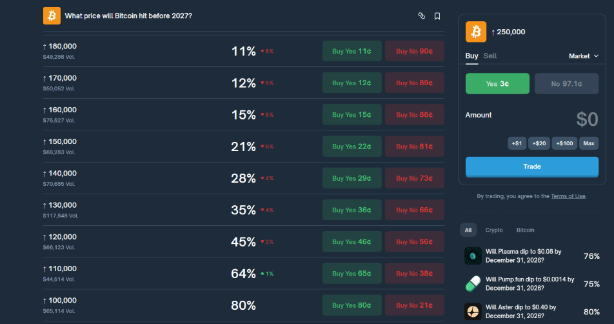This screenshot has height=324, width=614.
Task: Buy Yes at 46¢ for 120,000
Action: coord(352,242)
